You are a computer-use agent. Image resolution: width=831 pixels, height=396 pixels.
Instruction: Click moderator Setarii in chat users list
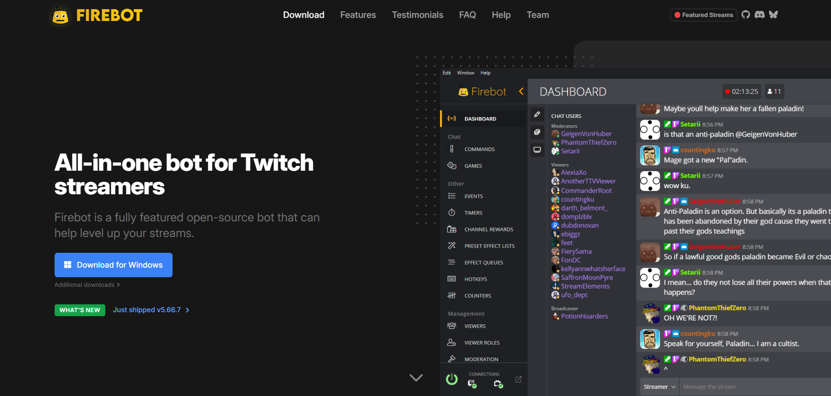click(x=570, y=151)
